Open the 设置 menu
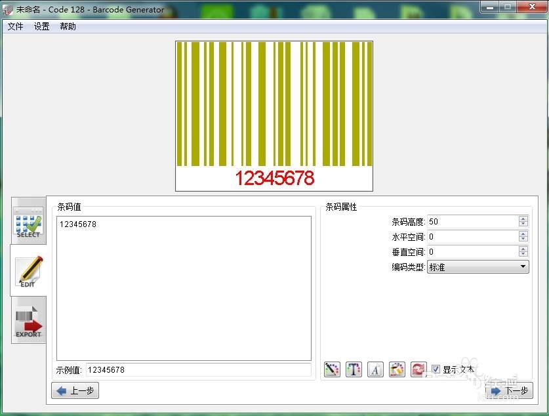549x416 pixels. coord(41,26)
